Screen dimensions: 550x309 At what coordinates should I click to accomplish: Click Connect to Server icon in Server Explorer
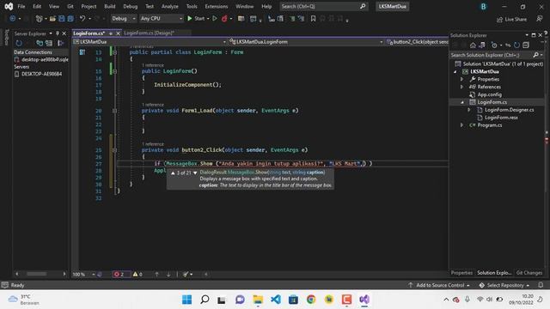49,43
